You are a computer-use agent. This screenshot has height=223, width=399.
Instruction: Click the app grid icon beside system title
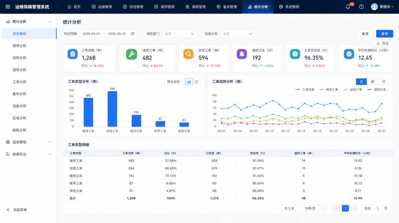click(8, 7)
